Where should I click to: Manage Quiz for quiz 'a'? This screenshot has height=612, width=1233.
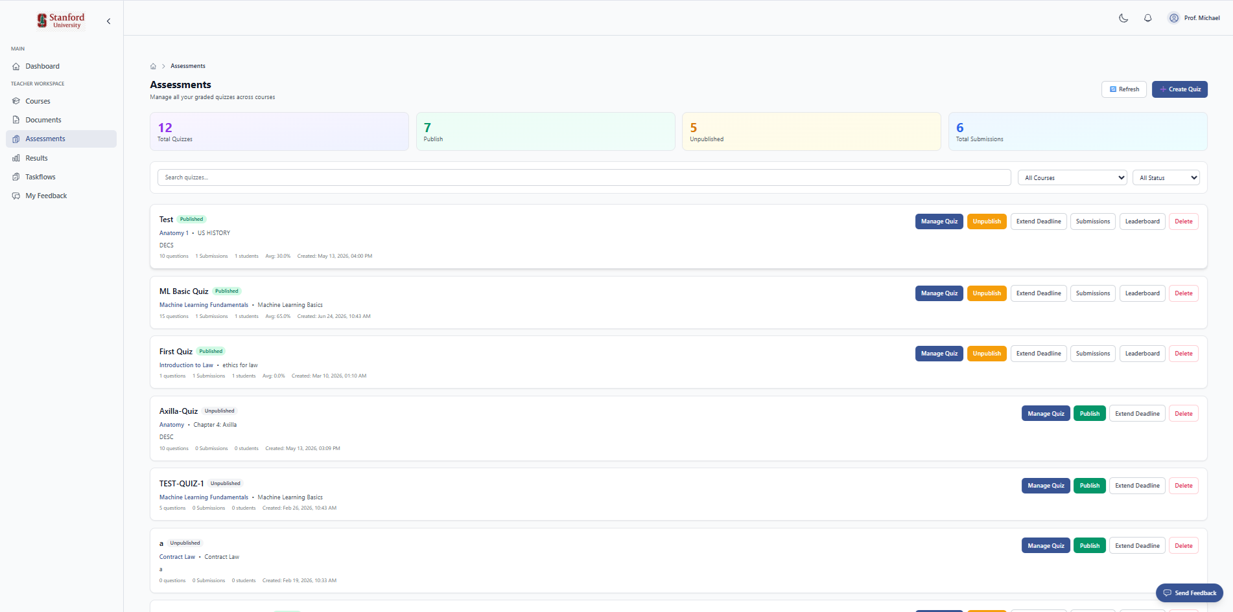click(1046, 546)
